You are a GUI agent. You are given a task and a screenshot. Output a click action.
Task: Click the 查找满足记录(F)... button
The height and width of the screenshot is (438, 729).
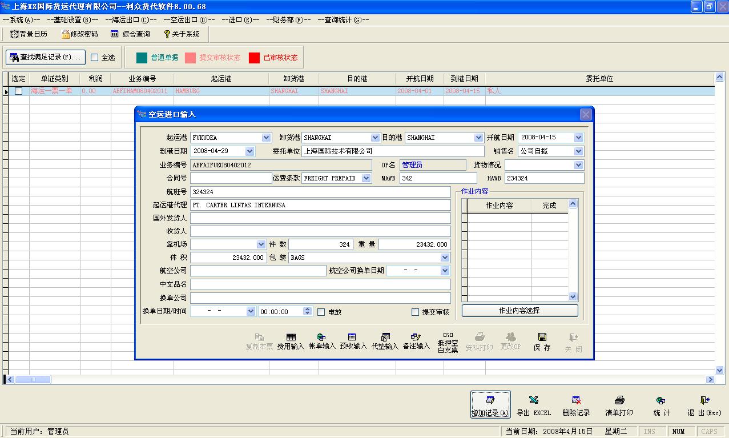point(46,57)
